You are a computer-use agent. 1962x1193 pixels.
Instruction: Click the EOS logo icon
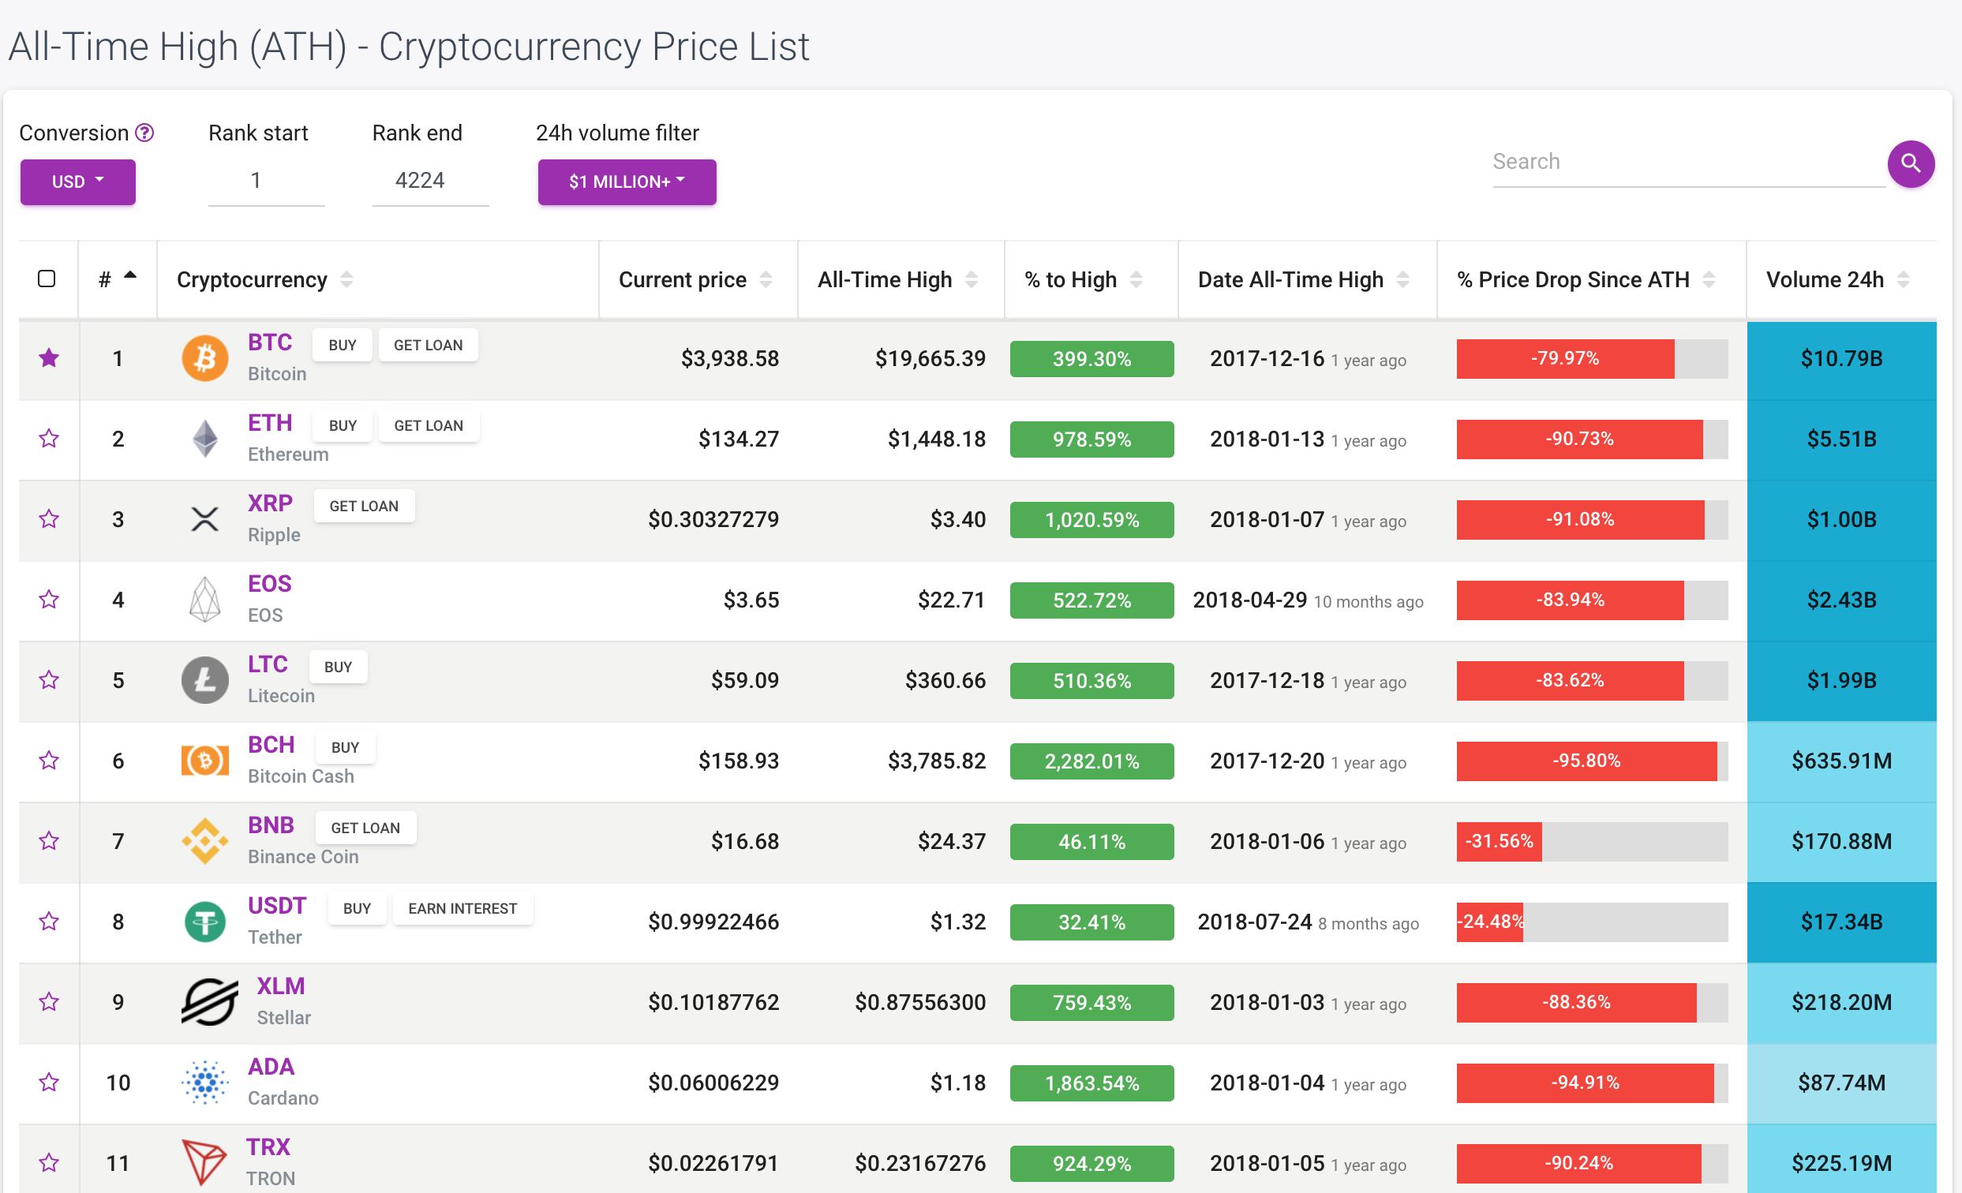tap(204, 600)
